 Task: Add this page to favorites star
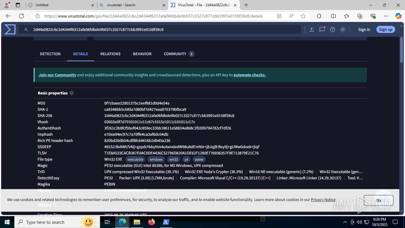point(303,16)
